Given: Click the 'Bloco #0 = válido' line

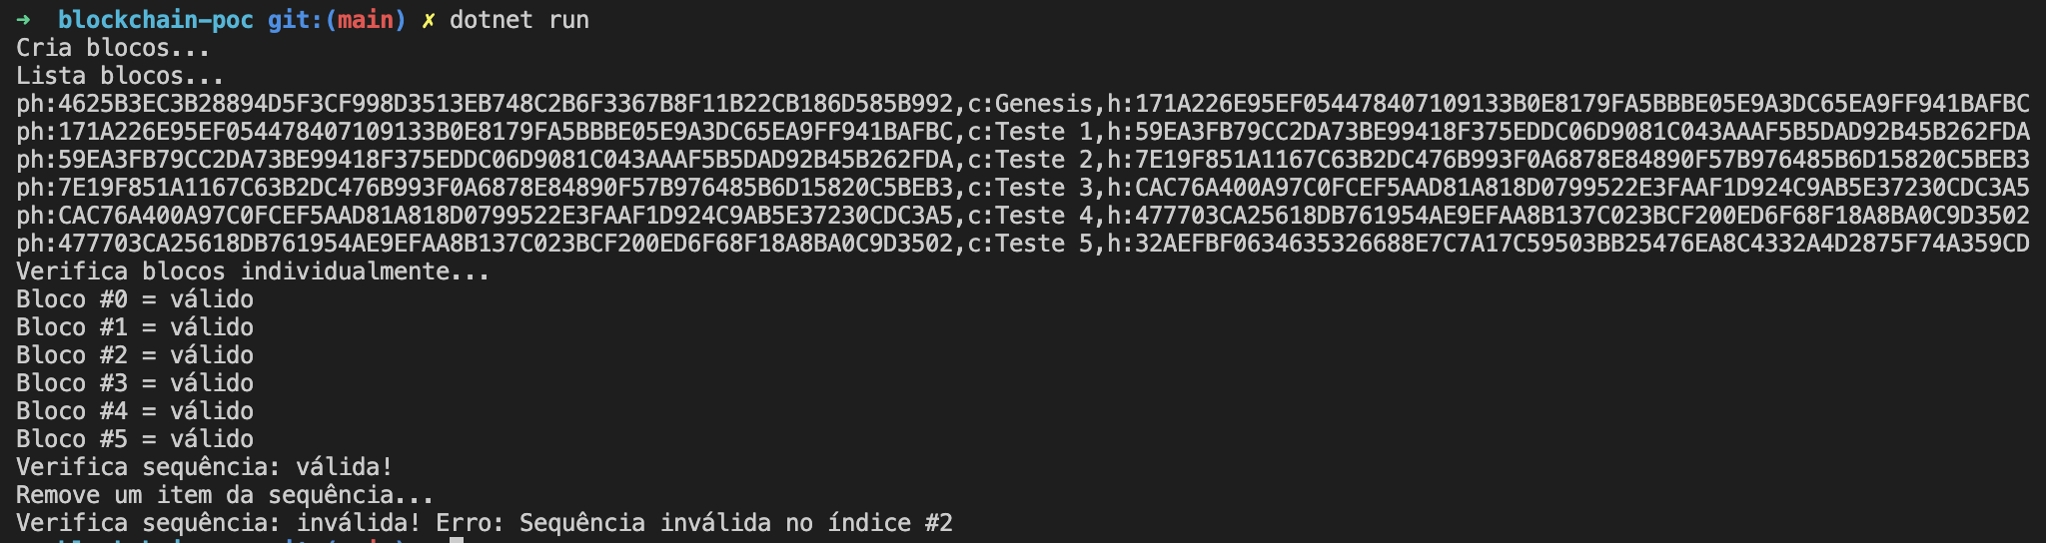Looking at the screenshot, I should [x=135, y=299].
